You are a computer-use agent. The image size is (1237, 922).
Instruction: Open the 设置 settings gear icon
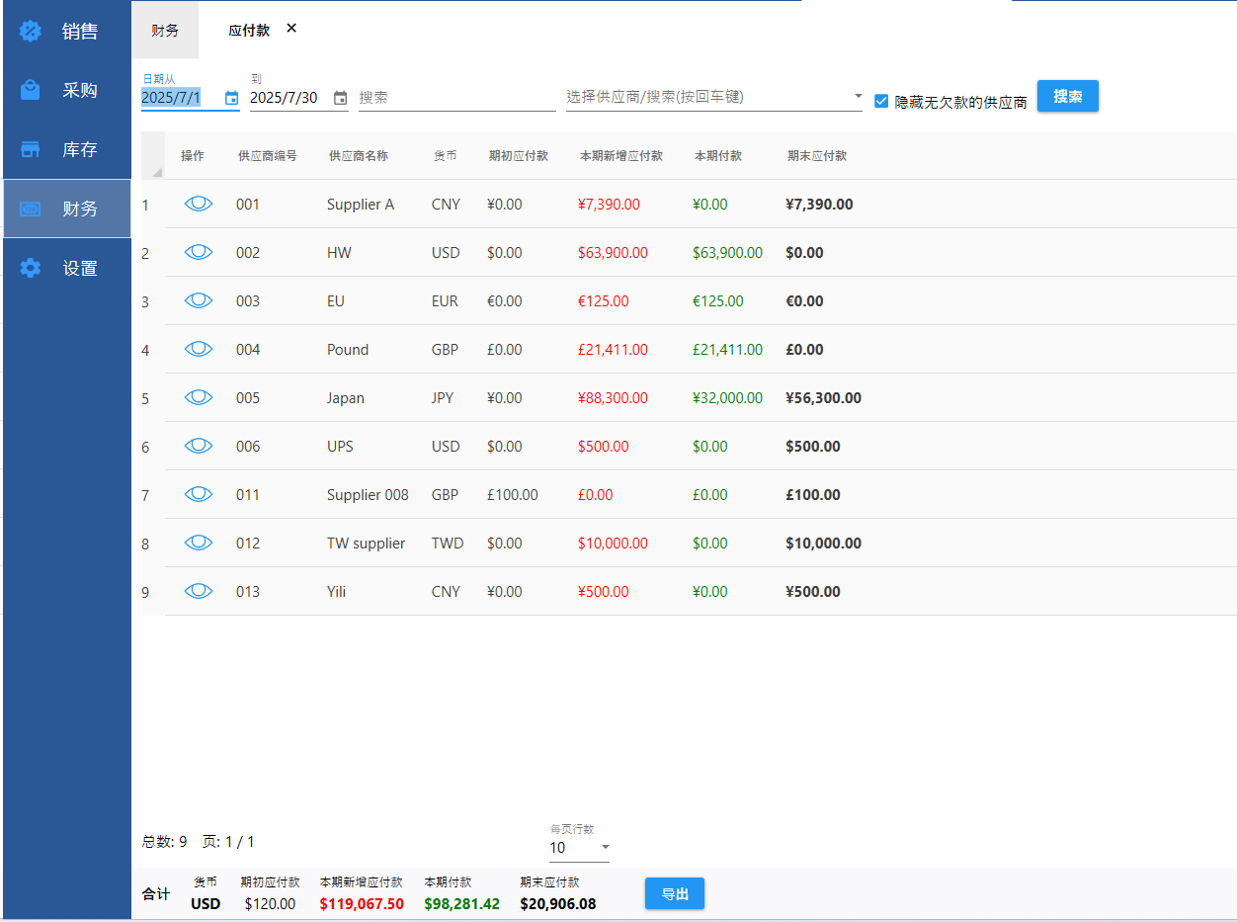pyautogui.click(x=31, y=268)
